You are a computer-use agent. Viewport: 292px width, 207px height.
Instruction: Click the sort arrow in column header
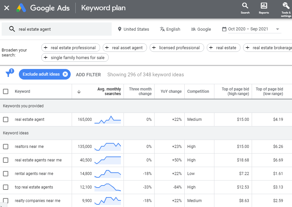pos(79,92)
